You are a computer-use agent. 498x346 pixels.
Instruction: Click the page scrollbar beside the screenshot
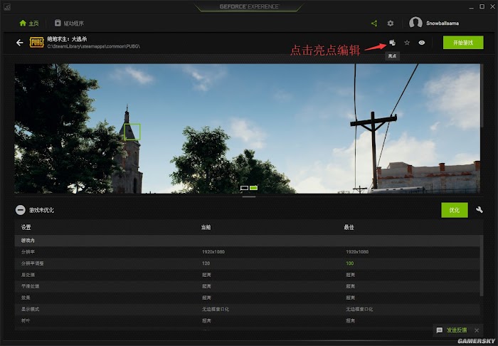482,95
